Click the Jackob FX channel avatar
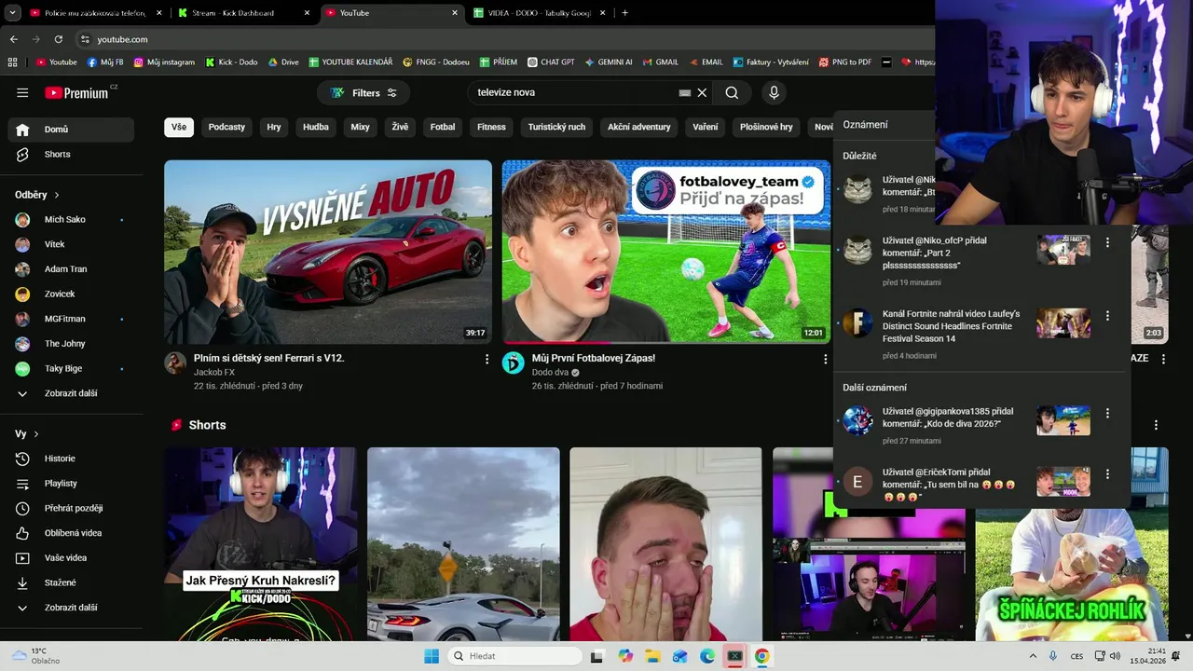This screenshot has width=1193, height=671. coord(175,363)
